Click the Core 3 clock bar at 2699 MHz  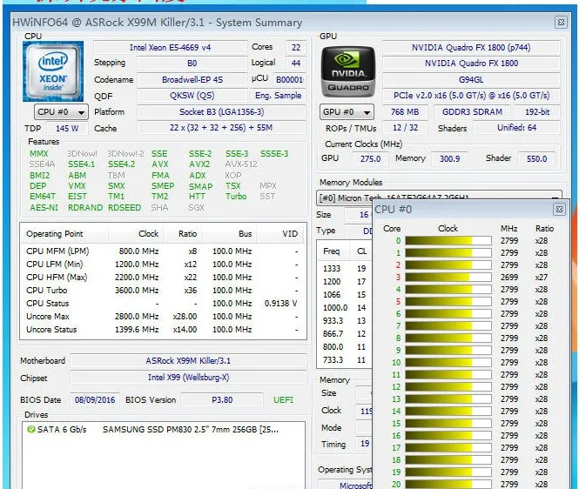point(448,278)
